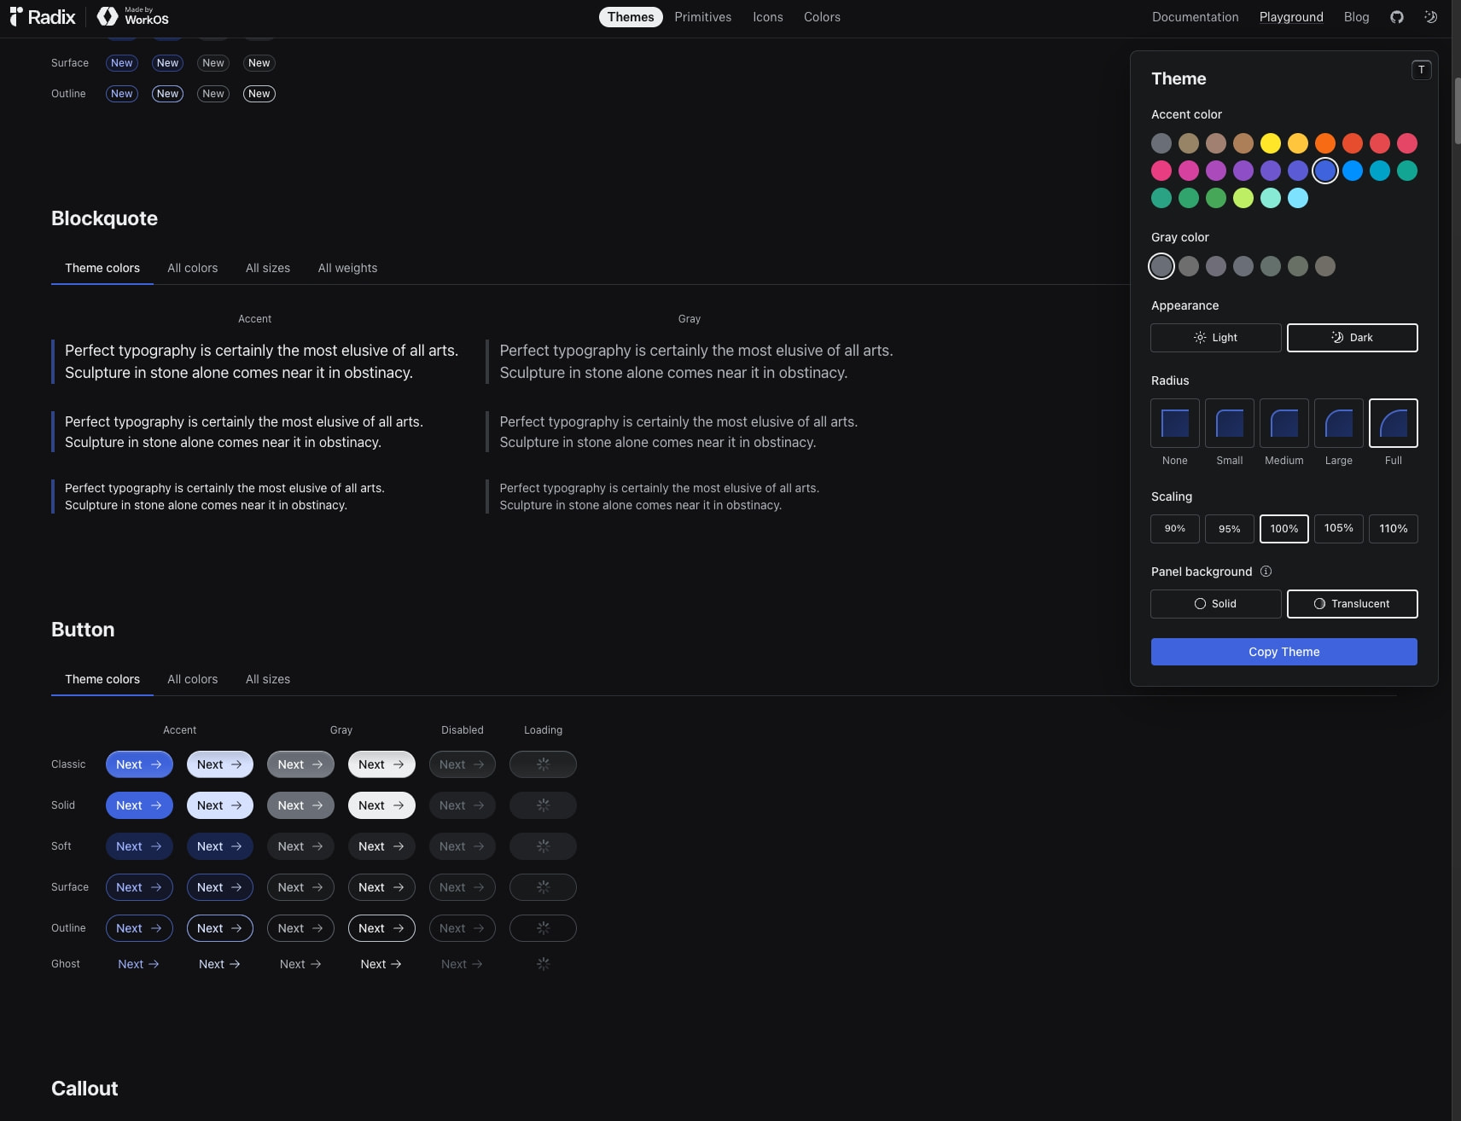
Task: Pick the yellow accent color swatch
Action: (x=1271, y=143)
